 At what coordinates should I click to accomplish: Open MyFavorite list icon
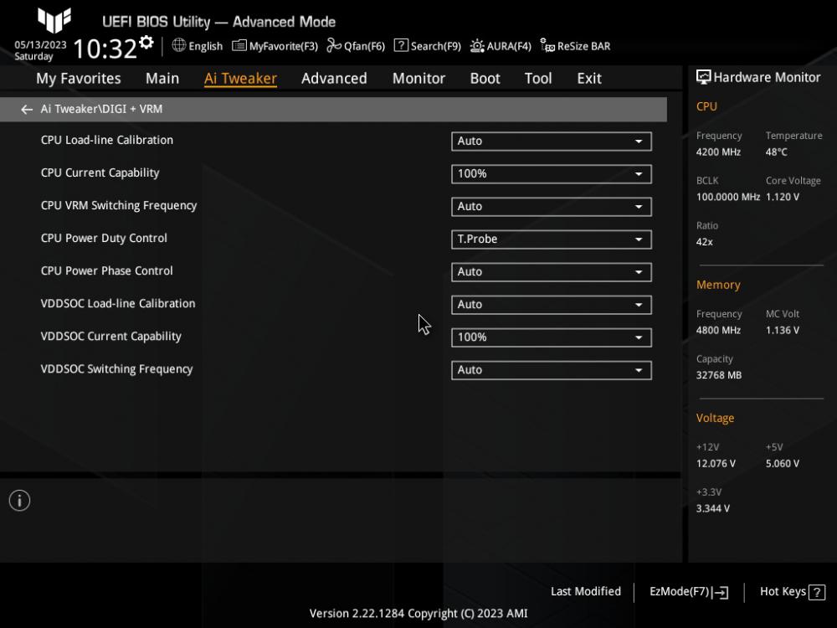(x=239, y=46)
